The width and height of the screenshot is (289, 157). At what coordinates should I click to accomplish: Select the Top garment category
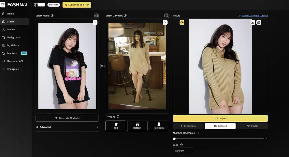click(116, 126)
